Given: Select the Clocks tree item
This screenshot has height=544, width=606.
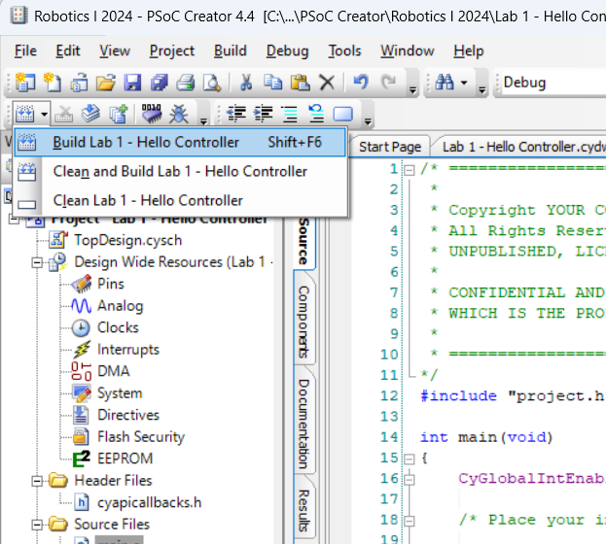Looking at the screenshot, I should (x=118, y=327).
